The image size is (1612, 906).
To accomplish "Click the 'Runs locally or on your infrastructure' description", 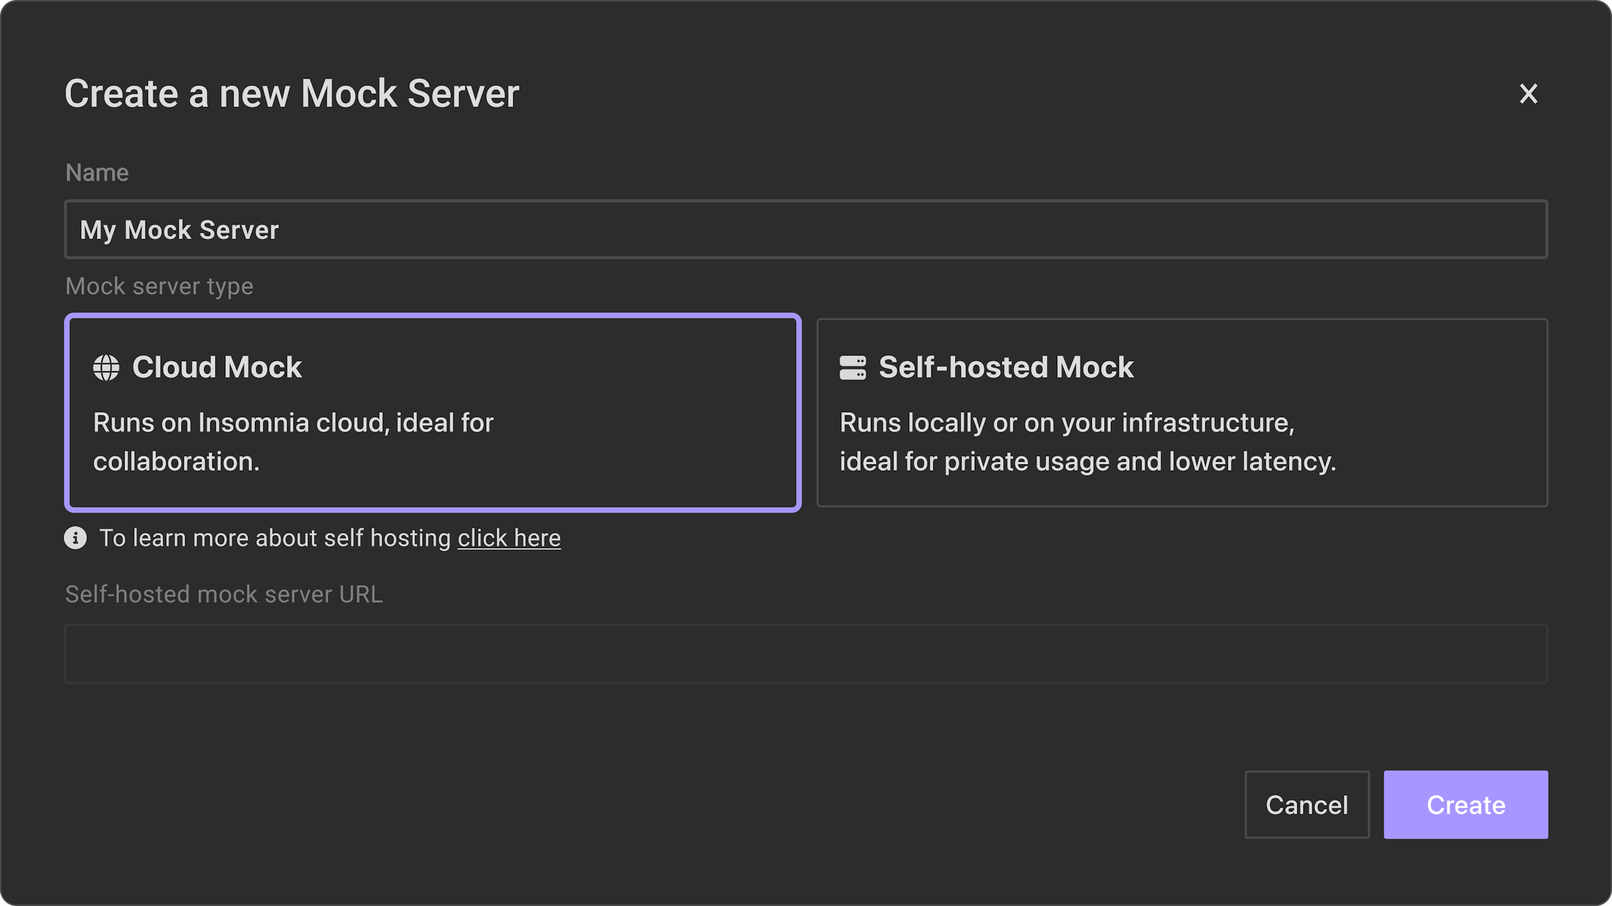I will [x=1087, y=442].
